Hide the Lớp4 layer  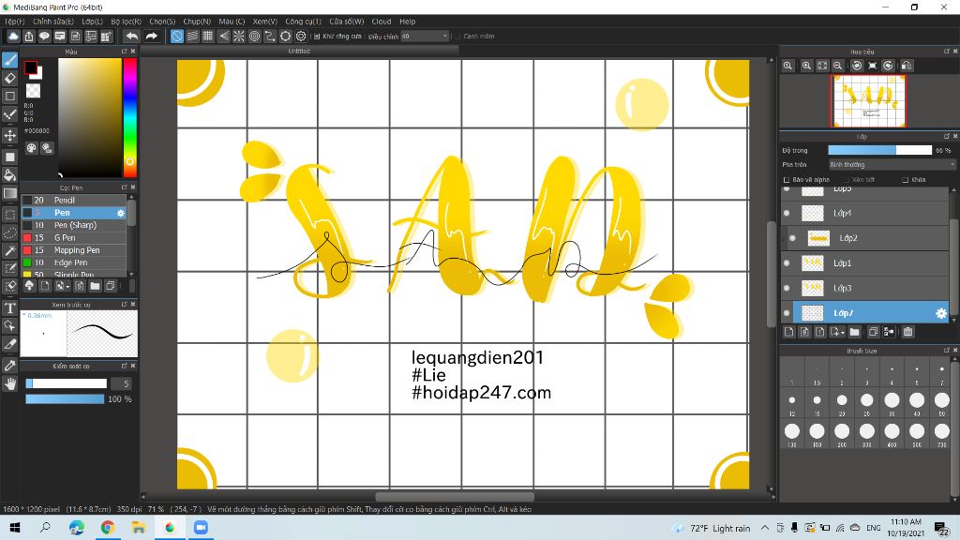point(787,213)
